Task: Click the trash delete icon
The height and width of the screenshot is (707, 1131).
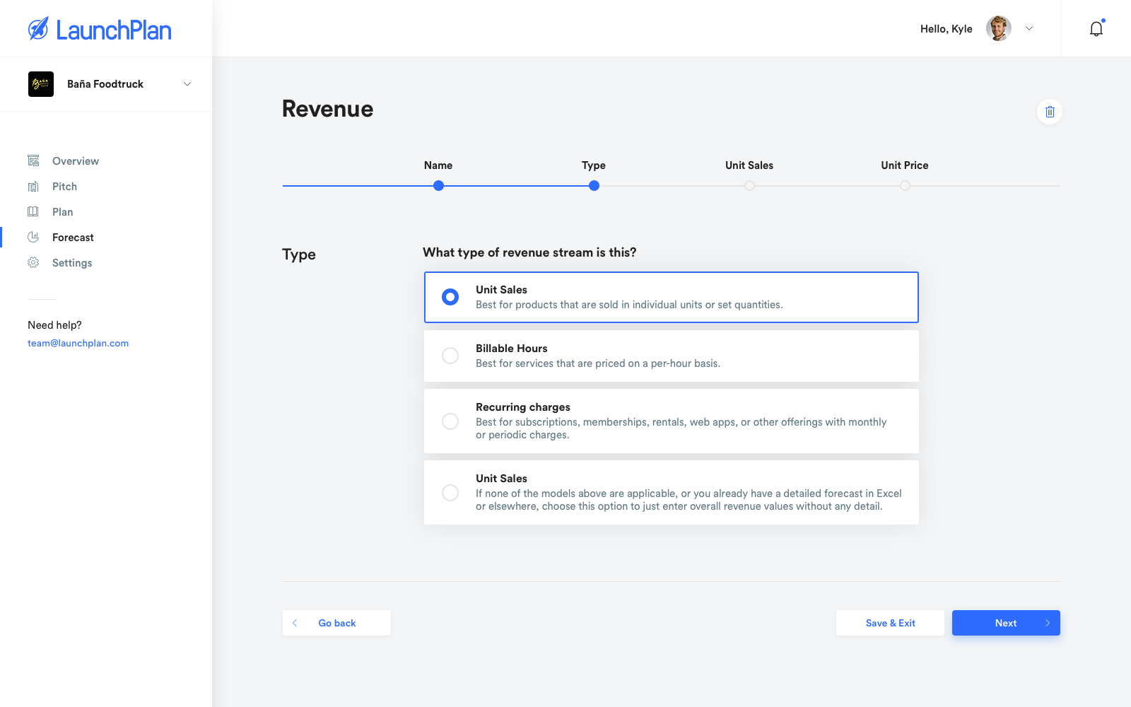Action: (x=1050, y=112)
